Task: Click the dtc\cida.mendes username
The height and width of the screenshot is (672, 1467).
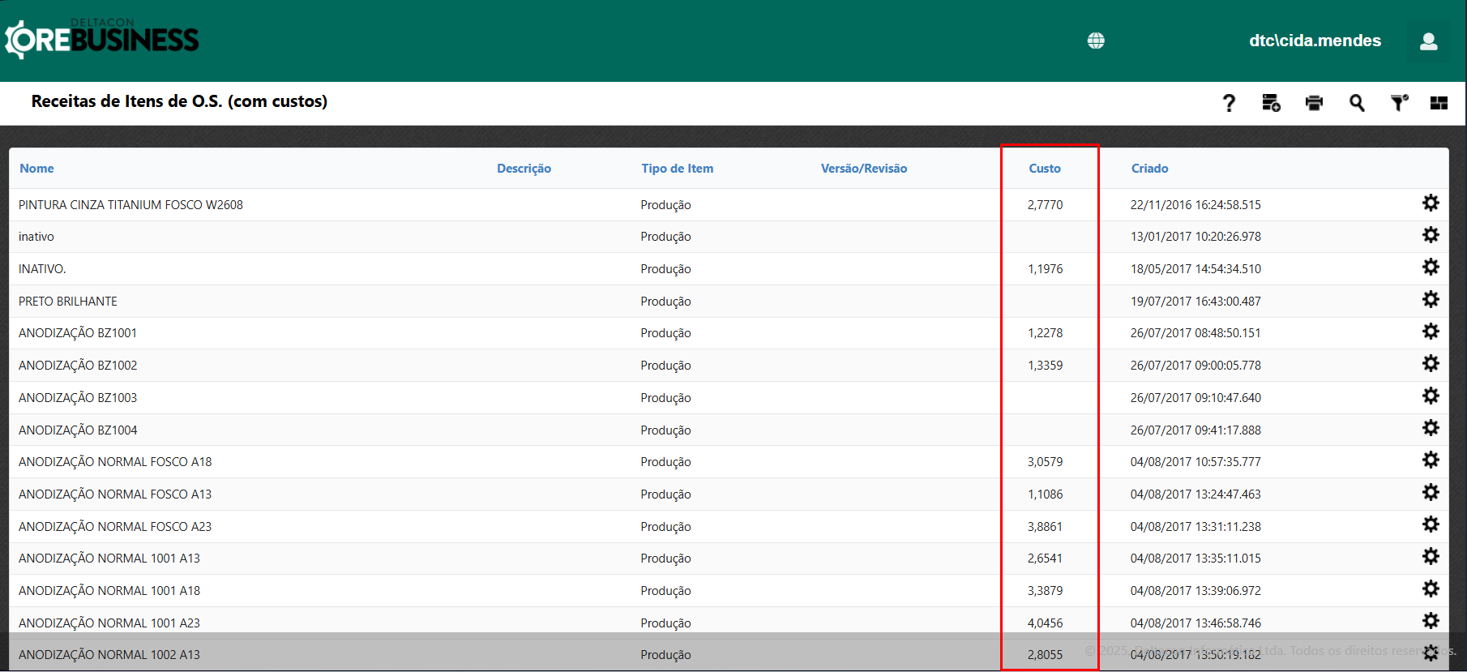Action: click(1315, 41)
